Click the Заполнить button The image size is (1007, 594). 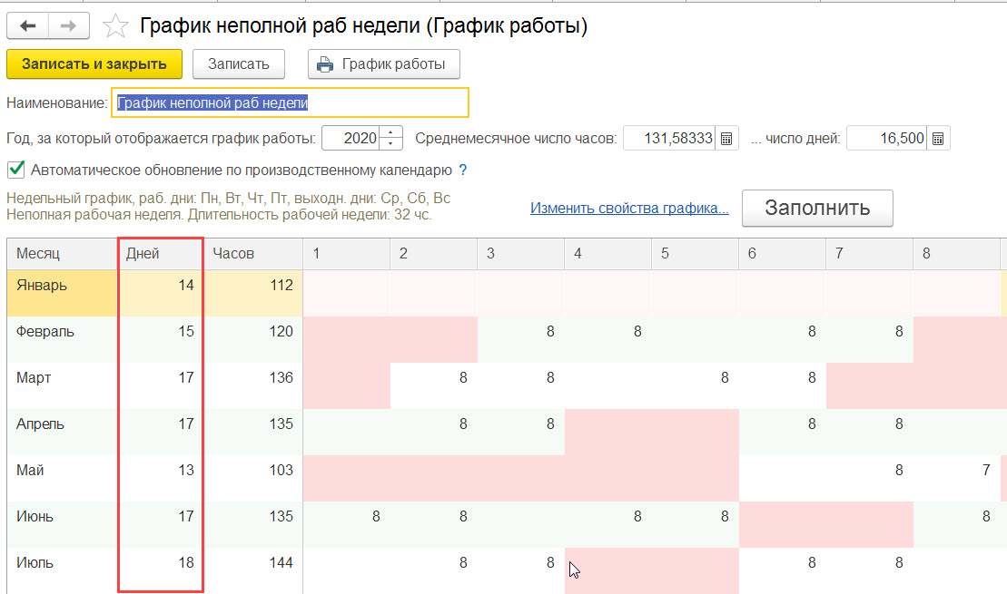click(817, 208)
